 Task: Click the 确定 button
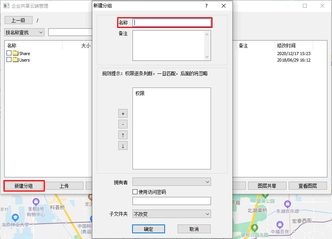click(x=149, y=229)
